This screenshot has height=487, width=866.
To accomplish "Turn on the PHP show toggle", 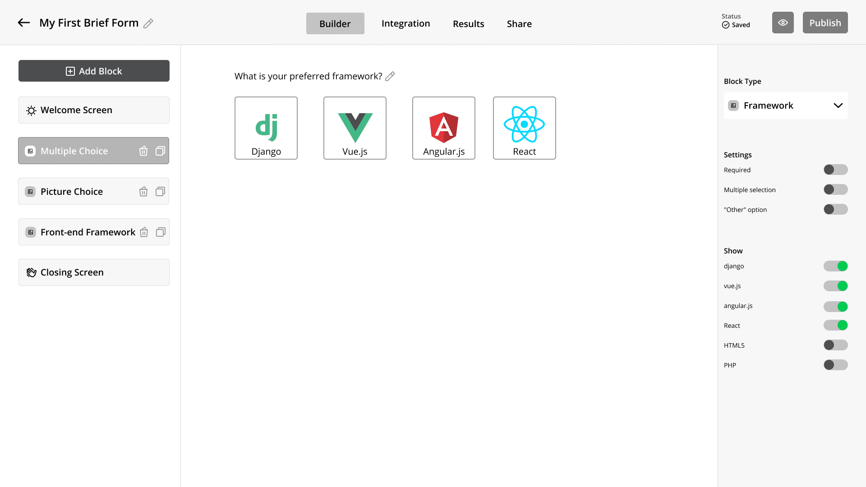I will tap(835, 365).
